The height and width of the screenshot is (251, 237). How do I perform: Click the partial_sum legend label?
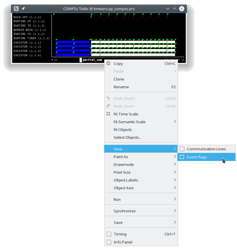[92, 60]
